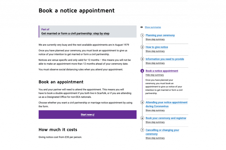Viewport: 226px width, 150px height.
Task: Click the step 7 number circle
Action: click(x=142, y=130)
